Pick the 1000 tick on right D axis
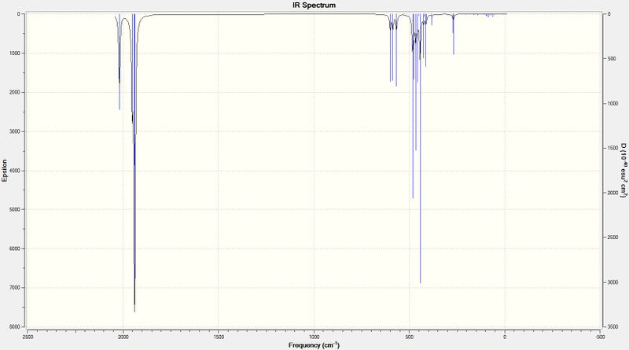The height and width of the screenshot is (350, 629). point(612,103)
